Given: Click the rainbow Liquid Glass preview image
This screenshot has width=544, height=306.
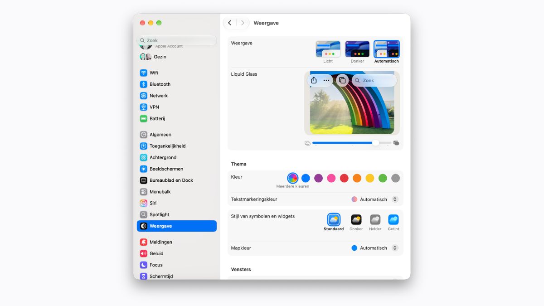Looking at the screenshot, I should click(352, 103).
